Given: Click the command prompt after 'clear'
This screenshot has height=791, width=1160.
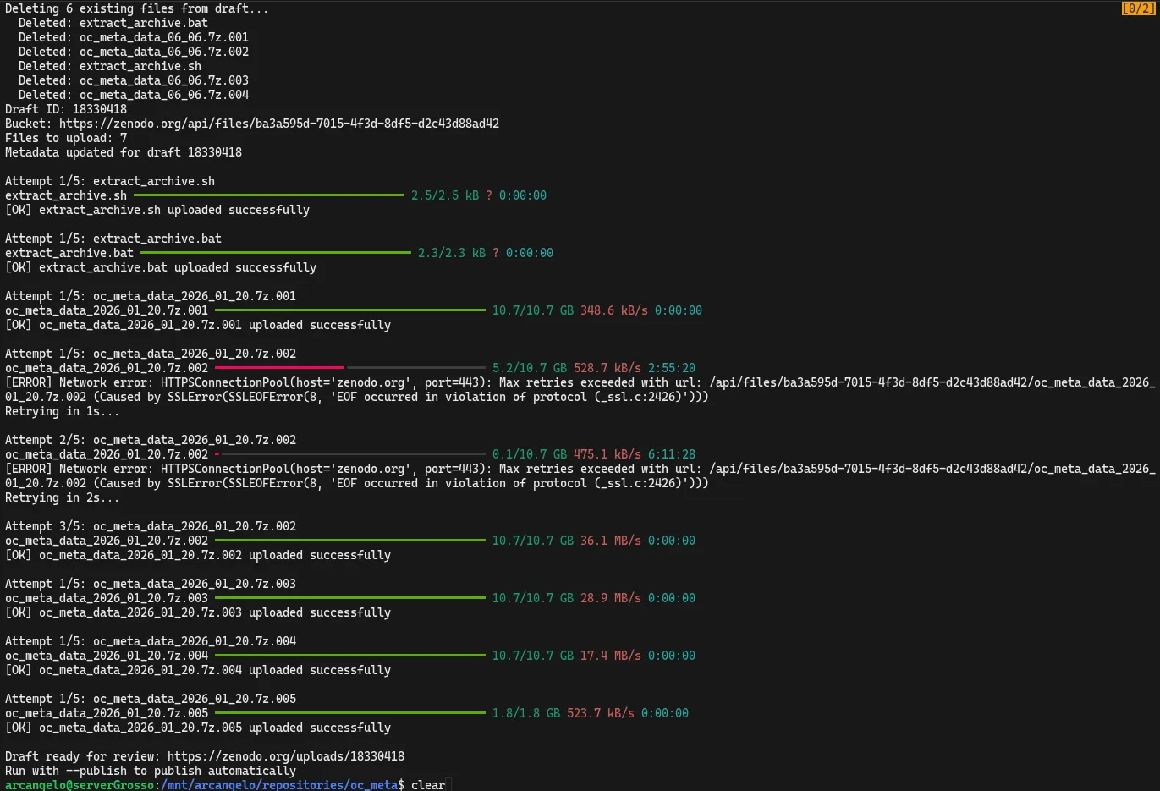Looking at the screenshot, I should pyautogui.click(x=449, y=785).
